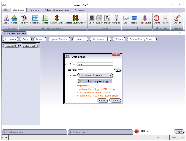This screenshot has height=141, width=186.
Task: Click the Expand All button
Action: click(11, 46)
